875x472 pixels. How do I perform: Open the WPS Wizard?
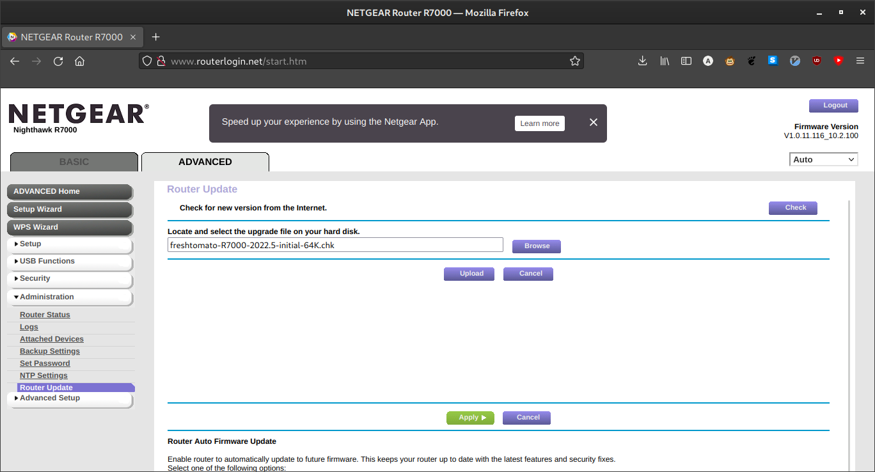(x=70, y=227)
